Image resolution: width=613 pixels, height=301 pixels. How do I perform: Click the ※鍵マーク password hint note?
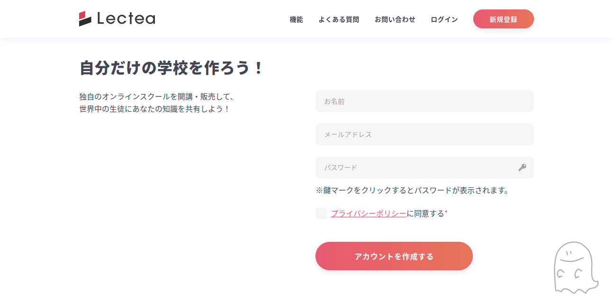413,191
